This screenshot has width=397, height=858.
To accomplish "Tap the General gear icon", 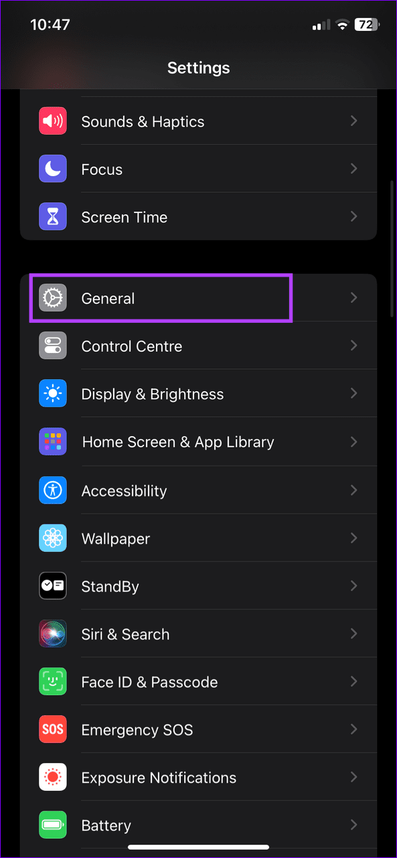I will [52, 297].
